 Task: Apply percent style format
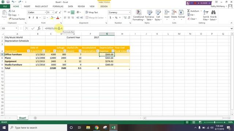(x=116, y=18)
